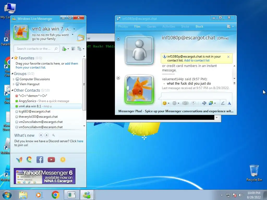Click your goldfish display picture in Messenger
Screen dimensions: 267x200
tap(21, 32)
